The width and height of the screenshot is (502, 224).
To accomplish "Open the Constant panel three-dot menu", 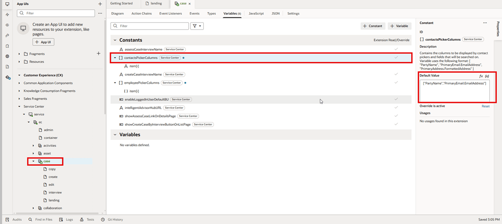I will pos(485,23).
